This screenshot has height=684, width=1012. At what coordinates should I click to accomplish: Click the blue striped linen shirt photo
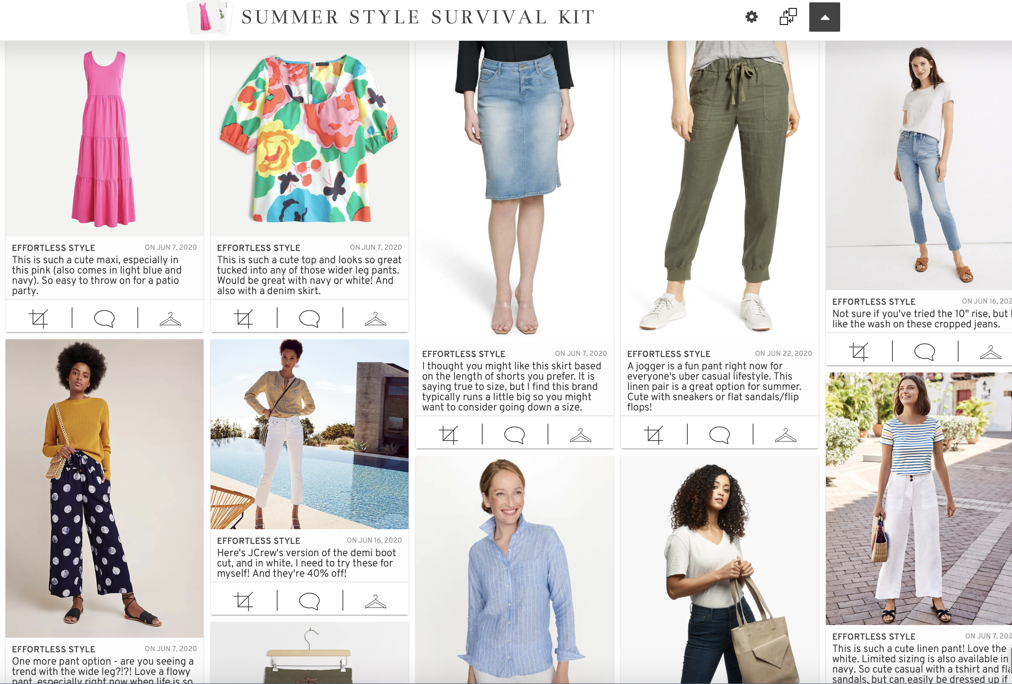point(514,570)
